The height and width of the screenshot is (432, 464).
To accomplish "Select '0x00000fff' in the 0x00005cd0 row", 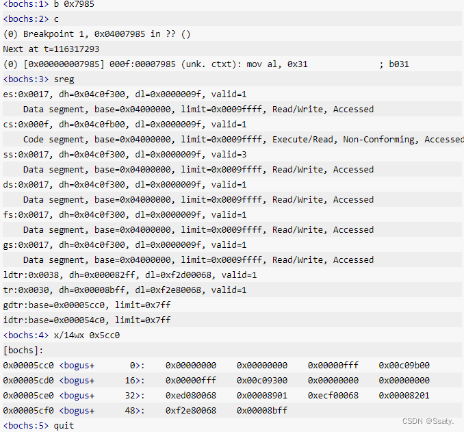I will pyautogui.click(x=191, y=381).
